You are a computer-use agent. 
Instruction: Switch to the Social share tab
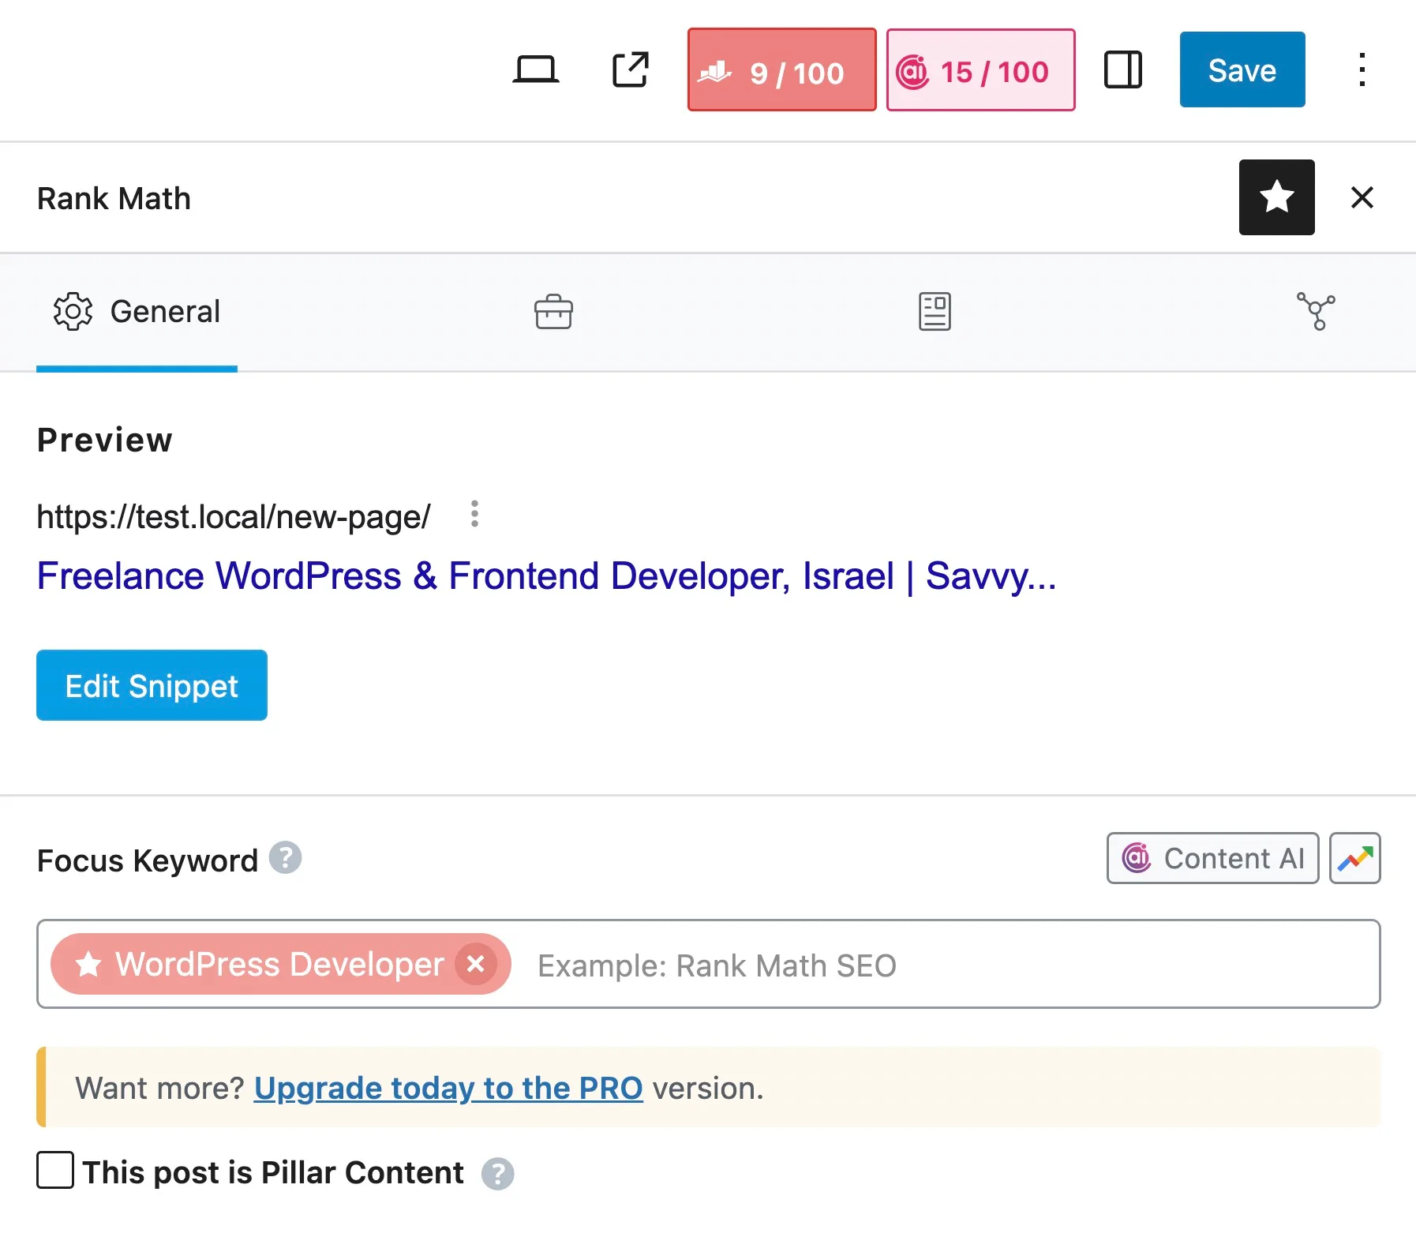pyautogui.click(x=1316, y=312)
